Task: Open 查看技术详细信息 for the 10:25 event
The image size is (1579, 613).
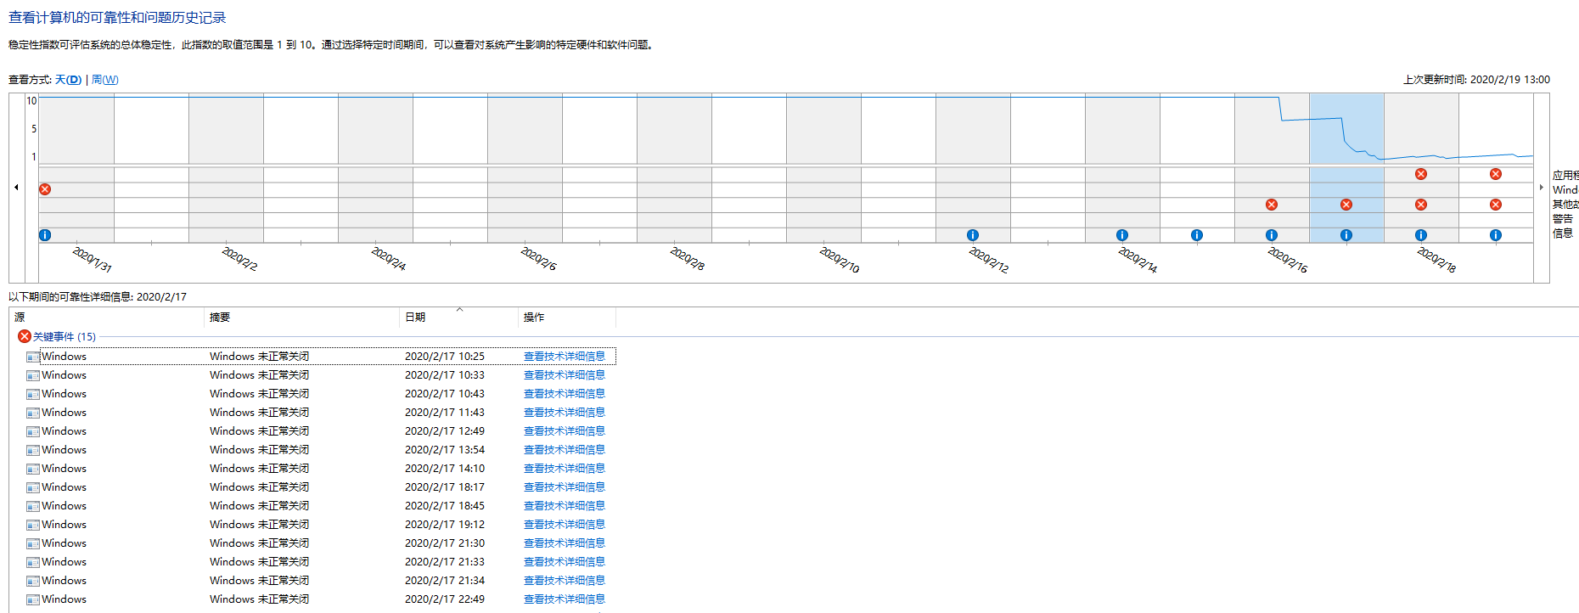Action: point(565,357)
